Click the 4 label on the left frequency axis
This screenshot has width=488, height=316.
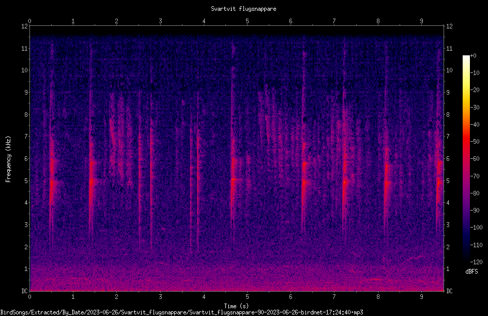[26, 203]
